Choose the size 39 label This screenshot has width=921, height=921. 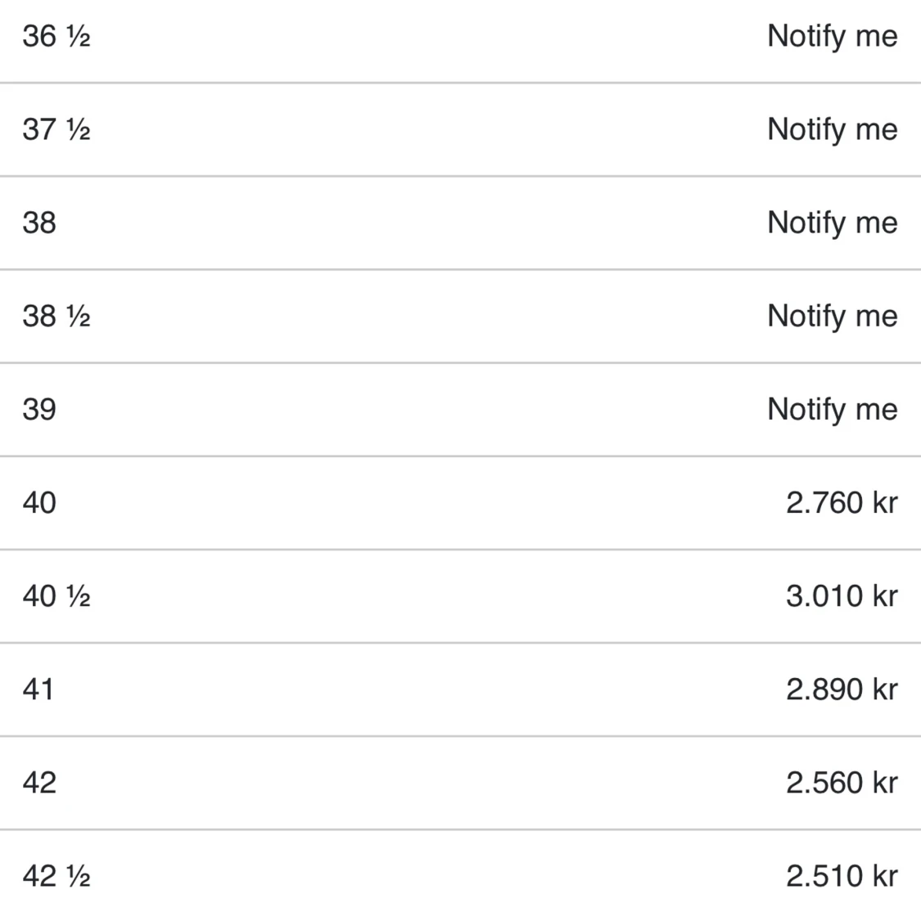point(39,410)
